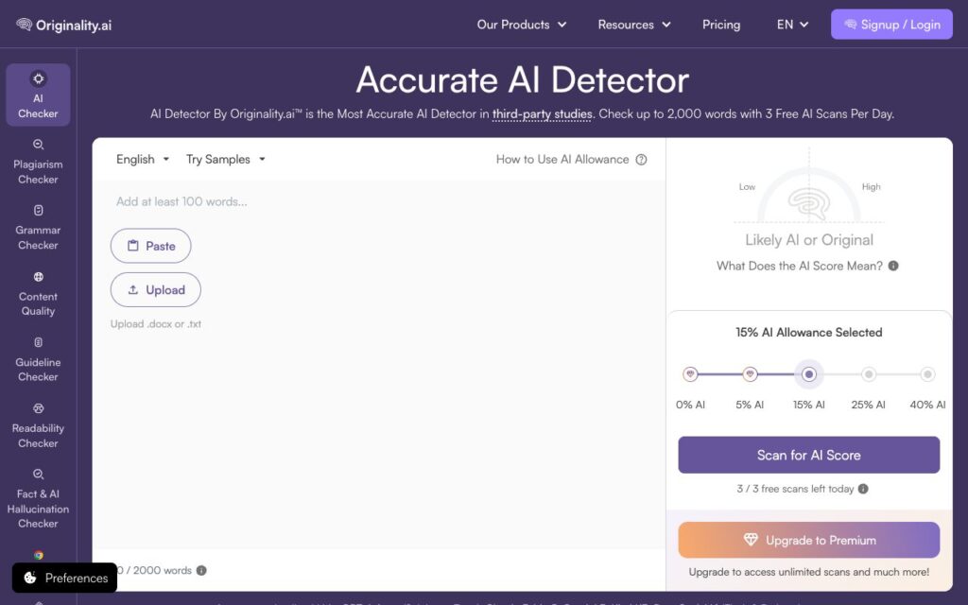
Task: Click the help icon beside AI Allowance
Action: pyautogui.click(x=642, y=159)
